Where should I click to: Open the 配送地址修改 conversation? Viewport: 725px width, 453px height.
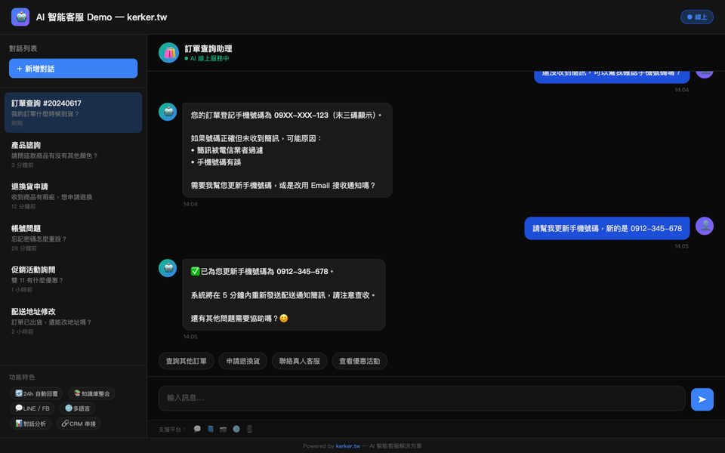click(x=73, y=321)
